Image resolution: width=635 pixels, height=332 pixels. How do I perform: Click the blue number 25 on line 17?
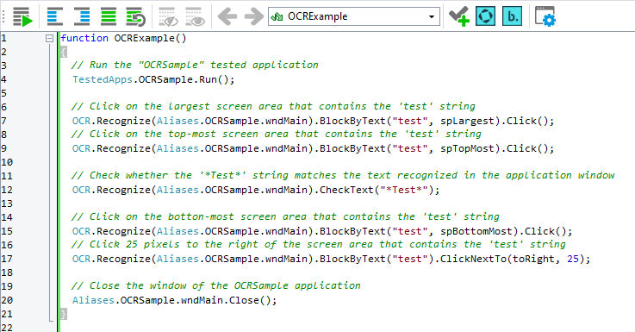[x=573, y=259]
